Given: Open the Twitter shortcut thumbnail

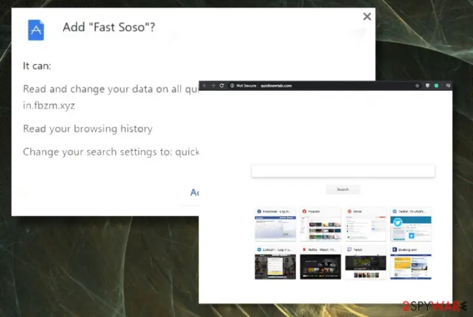Looking at the screenshot, I should point(411,224).
